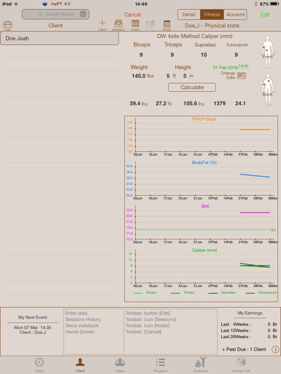Screen dimensions: 281x374
Task: Tap the Last 4Weeks earnings row
Action: [249, 325]
